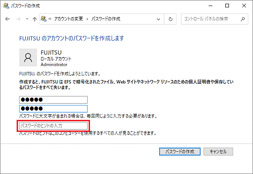
Task: Click the Administrator label
Action: (54, 64)
